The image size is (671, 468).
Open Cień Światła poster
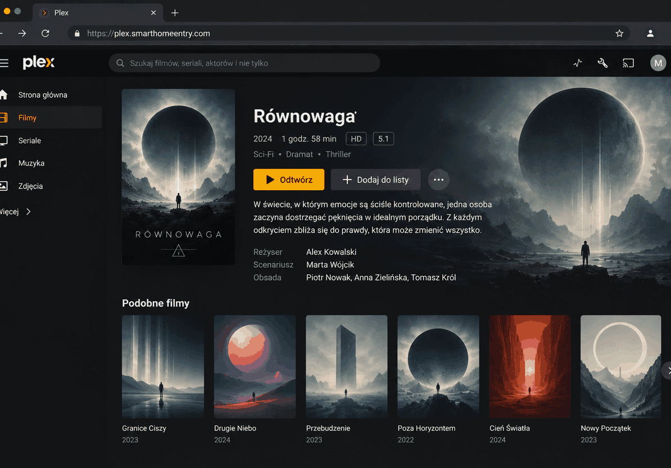click(x=530, y=366)
